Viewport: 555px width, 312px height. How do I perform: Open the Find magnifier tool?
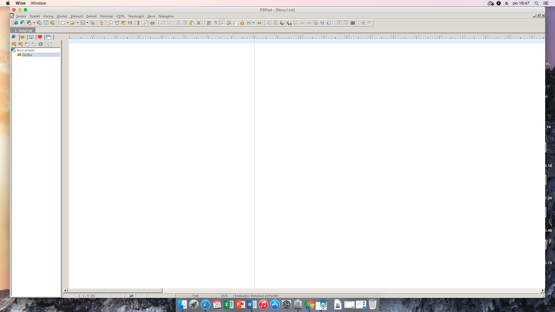(110, 23)
